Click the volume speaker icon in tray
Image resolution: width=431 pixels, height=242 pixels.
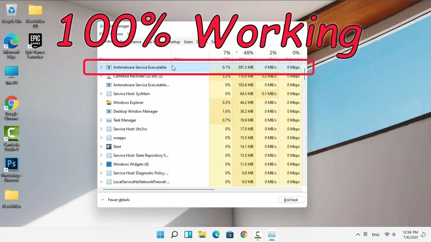pos(394,235)
